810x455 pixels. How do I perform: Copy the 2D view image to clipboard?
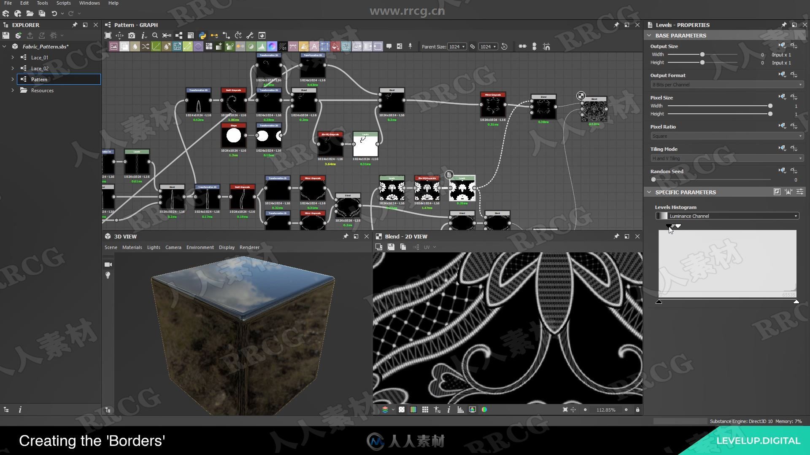tap(403, 247)
